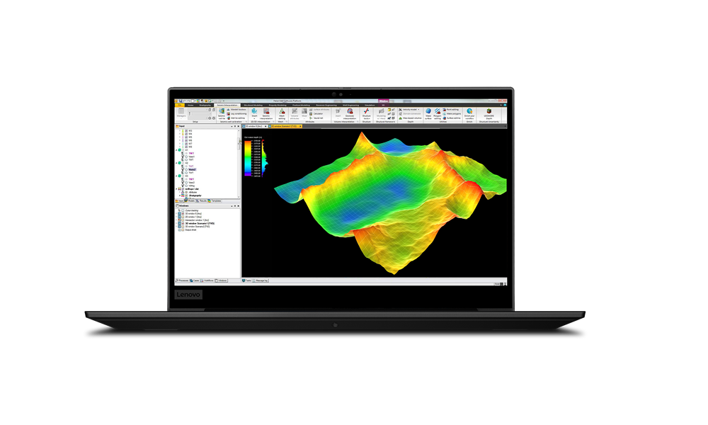Launch the Wavelet toolbox

pos(236,109)
